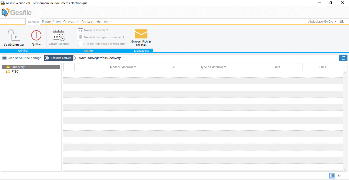Screen dimensions: 349x180
Task: Select the FISC folder in tree
Action: coord(15,72)
